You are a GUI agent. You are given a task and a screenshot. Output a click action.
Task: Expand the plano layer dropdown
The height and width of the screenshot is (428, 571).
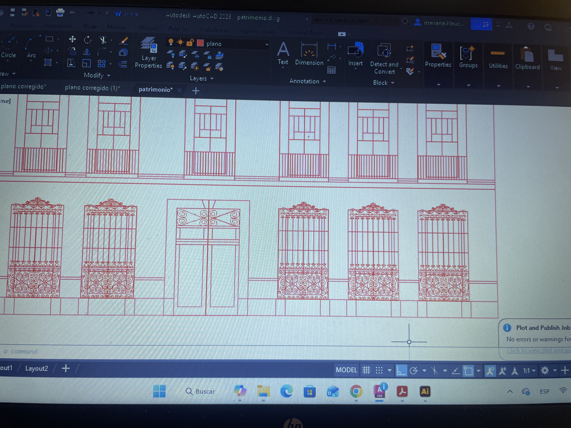click(267, 45)
